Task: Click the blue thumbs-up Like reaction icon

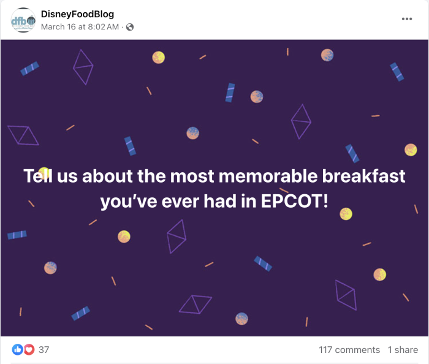Action: point(17,349)
